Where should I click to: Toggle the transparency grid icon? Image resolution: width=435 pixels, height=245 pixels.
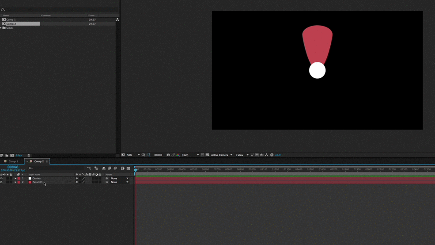(207, 155)
